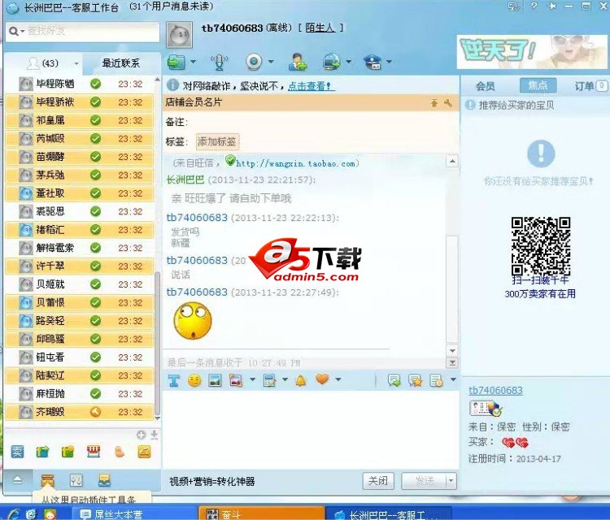Click the download arrow icon below contacts

[154, 435]
